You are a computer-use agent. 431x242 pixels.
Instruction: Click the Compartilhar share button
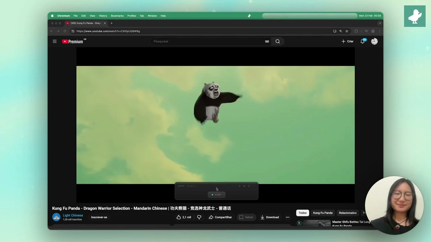click(x=220, y=217)
